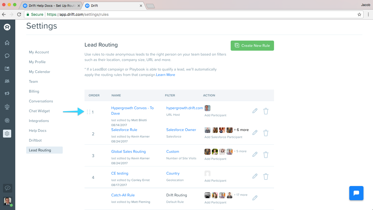Click hypergrowth.drift.com filter link

[x=185, y=108]
